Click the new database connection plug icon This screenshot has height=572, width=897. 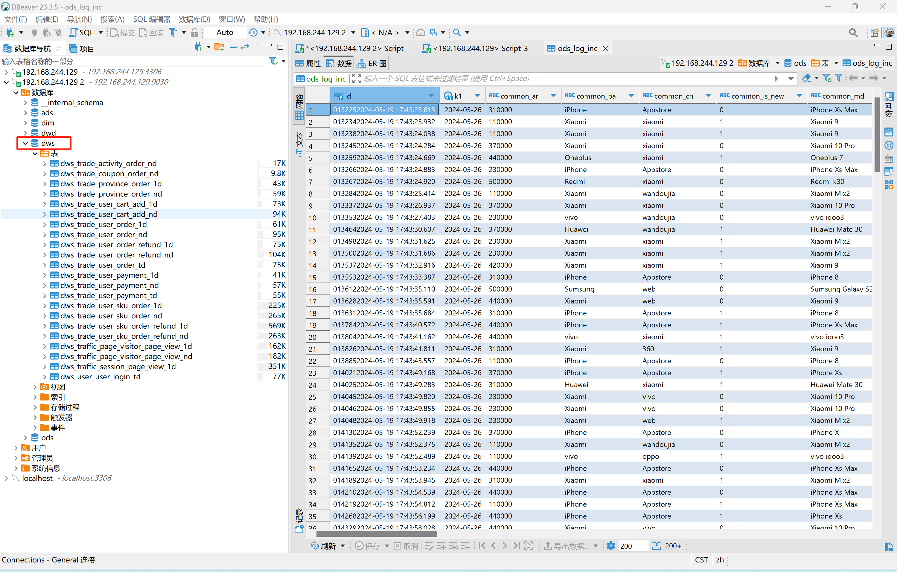click(10, 33)
